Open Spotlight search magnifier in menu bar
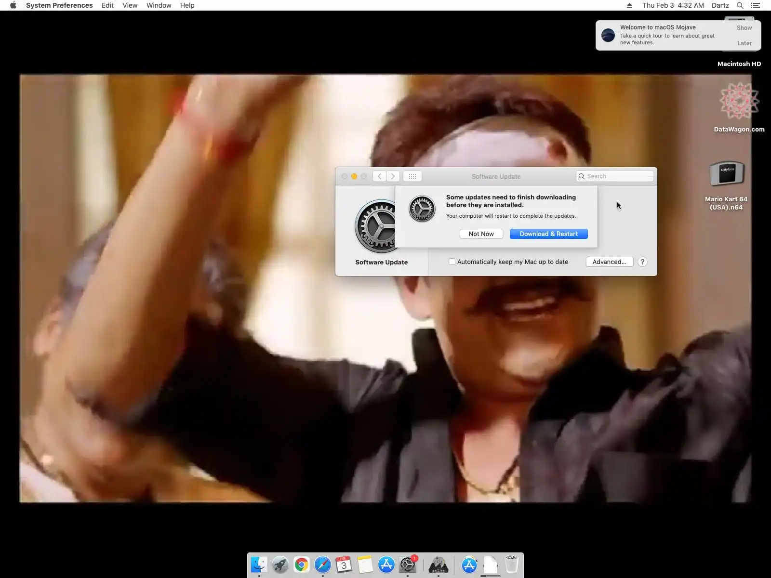 click(740, 5)
